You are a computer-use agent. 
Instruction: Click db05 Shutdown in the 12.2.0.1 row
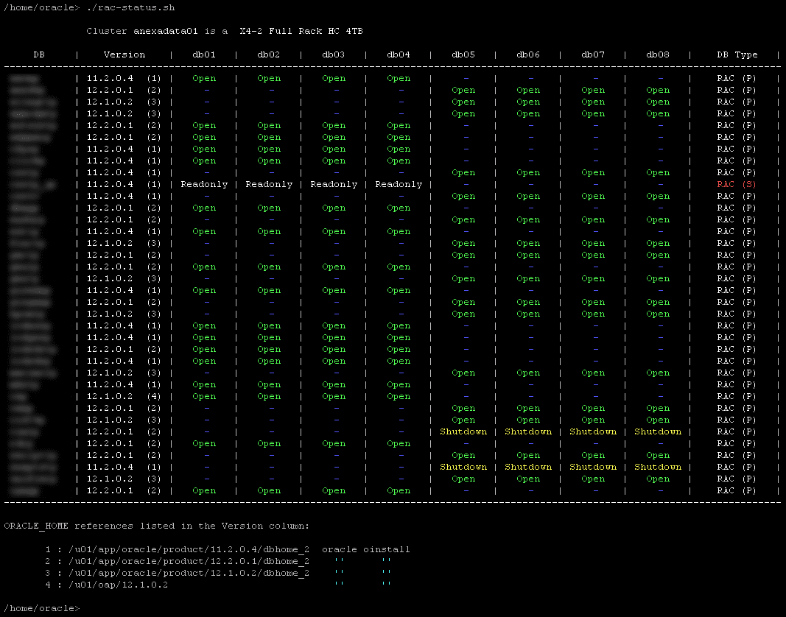pyautogui.click(x=463, y=431)
